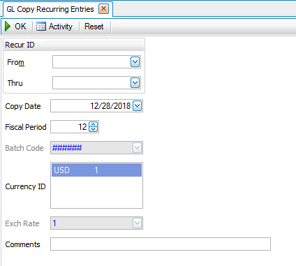Viewport: 296px width, 266px height.
Task: Click the Fiscal Period number field
Action: click(x=70, y=127)
